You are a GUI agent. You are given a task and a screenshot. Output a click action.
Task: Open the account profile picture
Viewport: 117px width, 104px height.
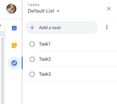(x=11, y=9)
